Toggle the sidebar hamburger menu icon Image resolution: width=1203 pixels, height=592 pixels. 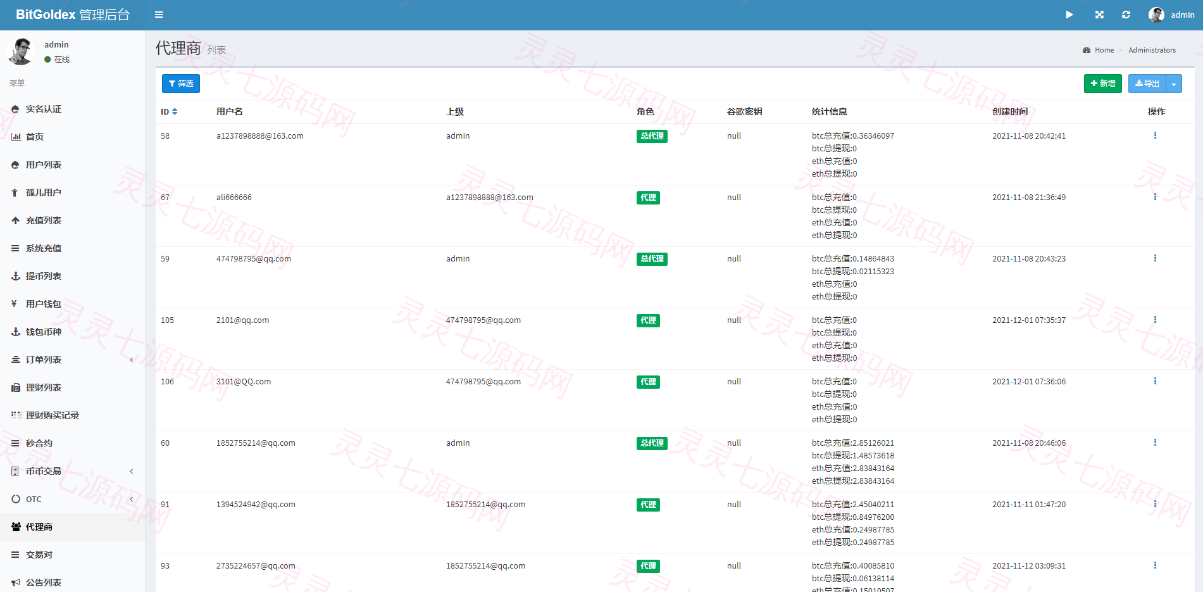pyautogui.click(x=159, y=15)
